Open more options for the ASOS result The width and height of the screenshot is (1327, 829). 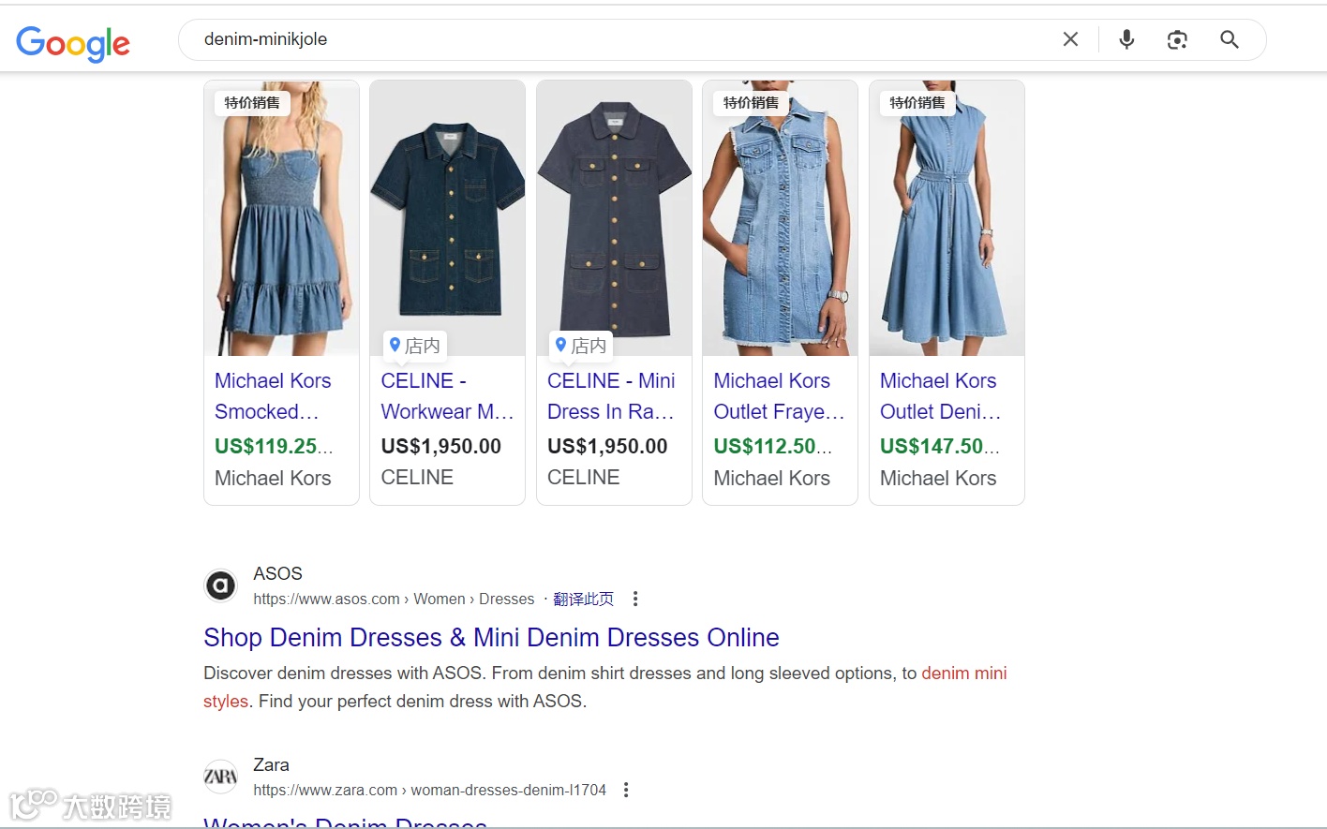click(x=635, y=599)
